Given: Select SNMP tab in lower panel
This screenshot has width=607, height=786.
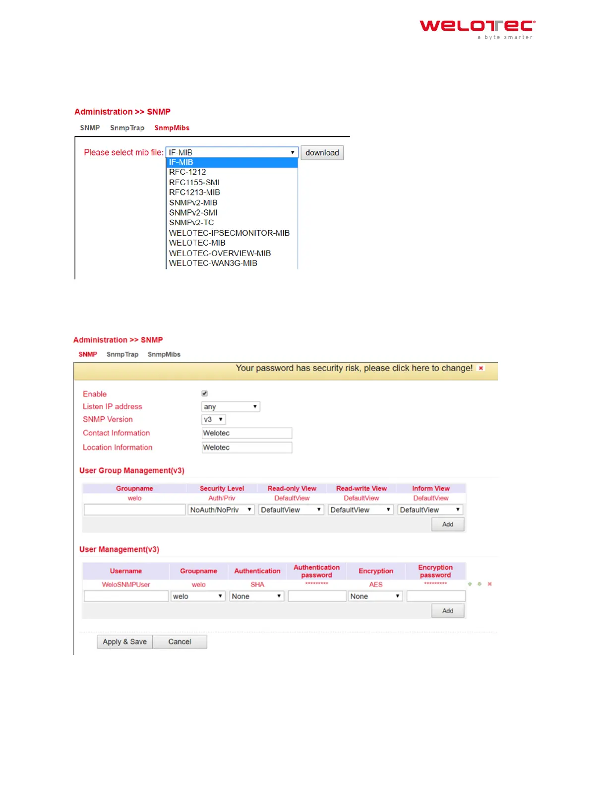Looking at the screenshot, I should 88,354.
